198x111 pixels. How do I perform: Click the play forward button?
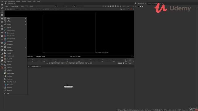coord(71,63)
